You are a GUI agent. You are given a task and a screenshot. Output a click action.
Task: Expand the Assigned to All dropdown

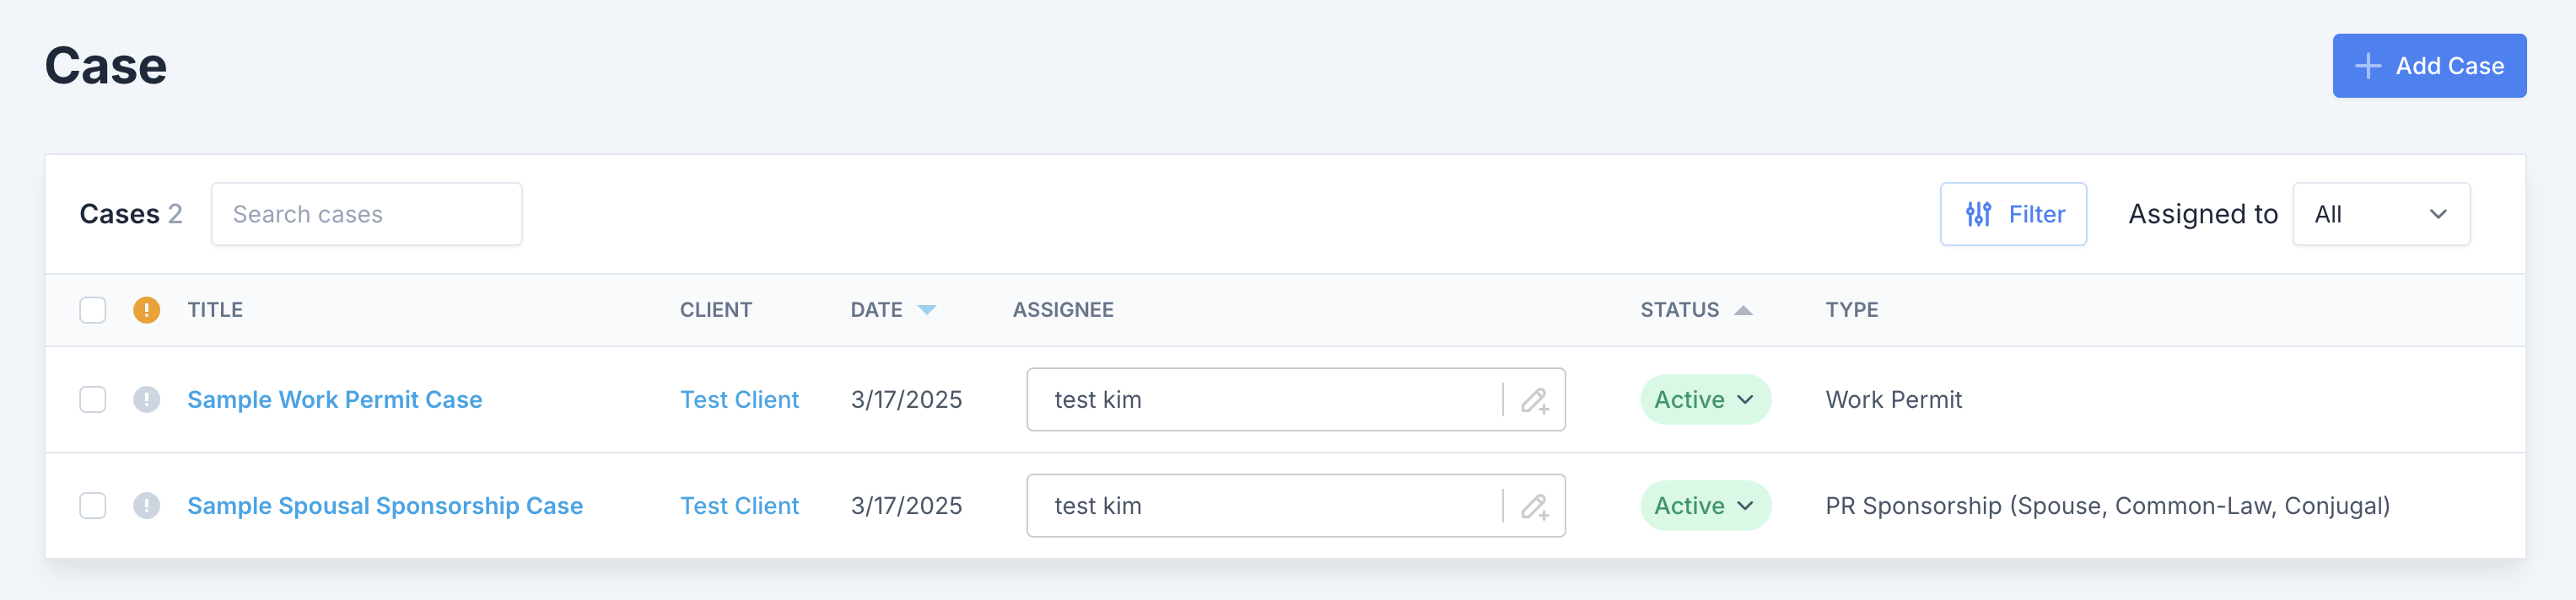click(2381, 214)
